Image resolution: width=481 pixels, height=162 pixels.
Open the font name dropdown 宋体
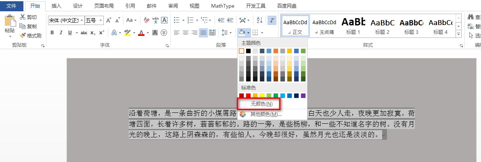(x=82, y=20)
